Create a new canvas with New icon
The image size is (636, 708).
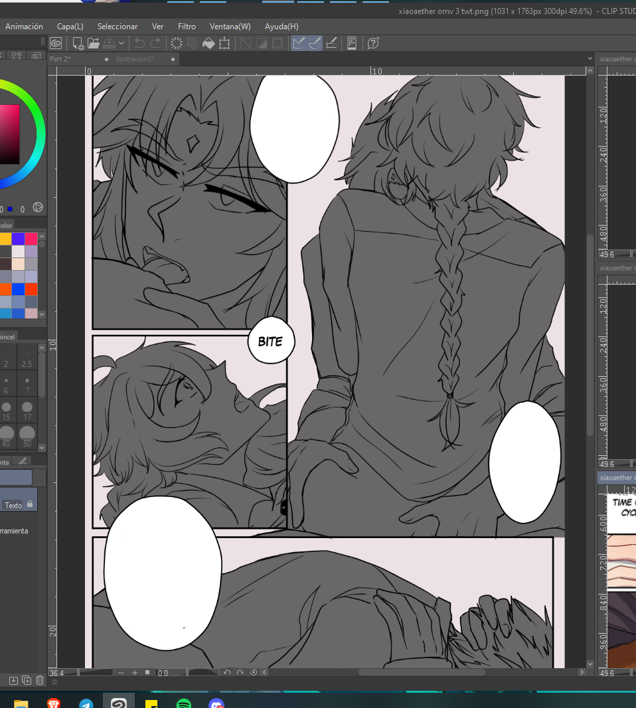coord(78,43)
